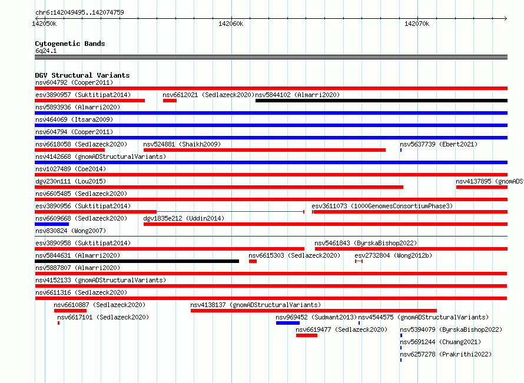Open nsv6610887 (Sedlazeck2020) label
The image size is (524, 383).
click(100, 305)
